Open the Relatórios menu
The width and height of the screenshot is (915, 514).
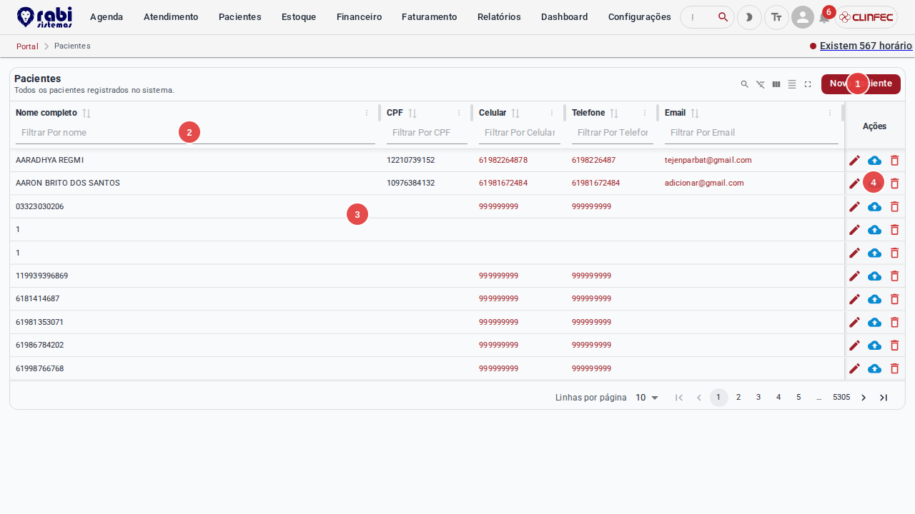click(x=499, y=17)
